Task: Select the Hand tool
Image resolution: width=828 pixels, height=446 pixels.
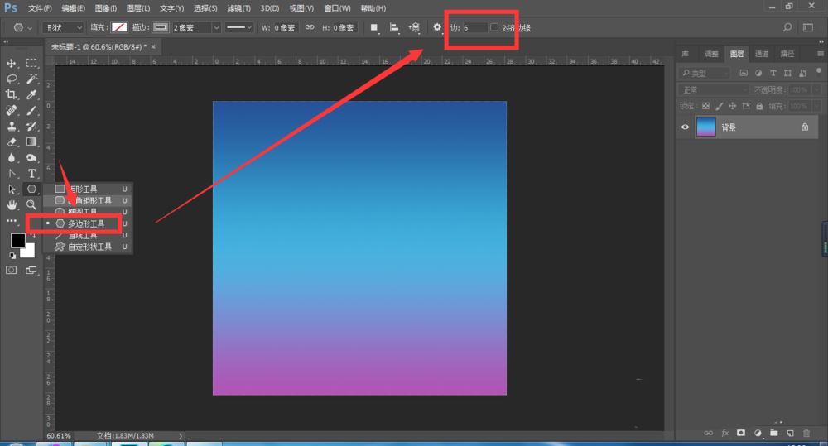Action: (x=11, y=204)
